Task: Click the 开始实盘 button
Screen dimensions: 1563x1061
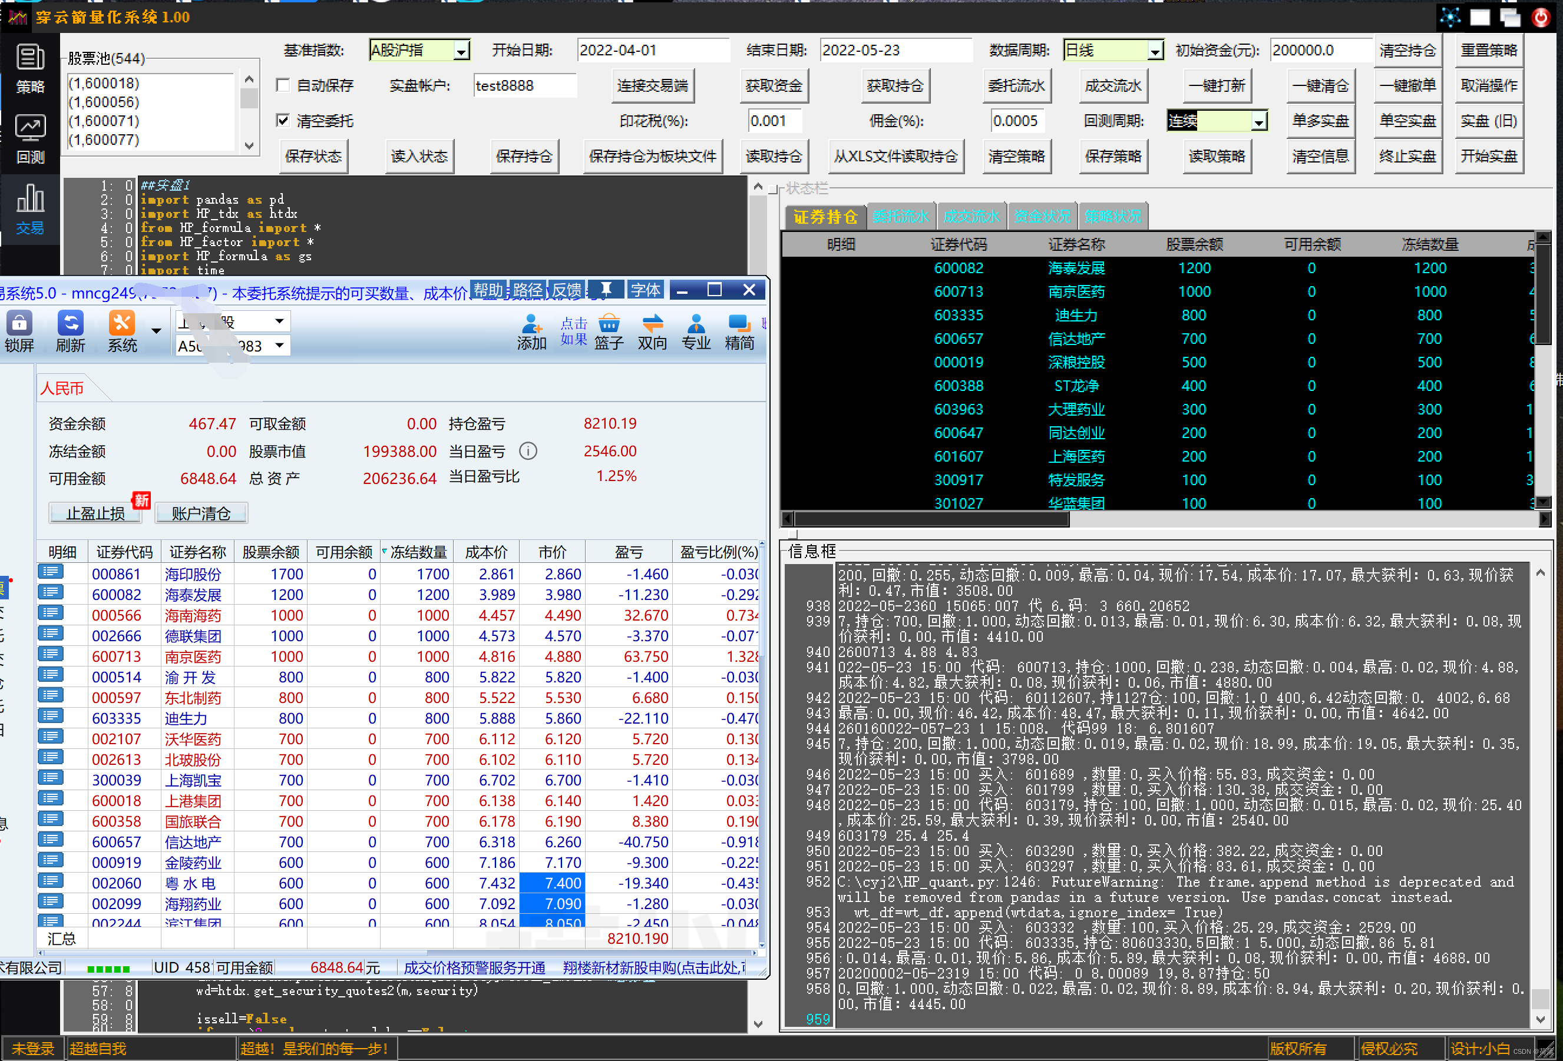Action: click(1488, 156)
